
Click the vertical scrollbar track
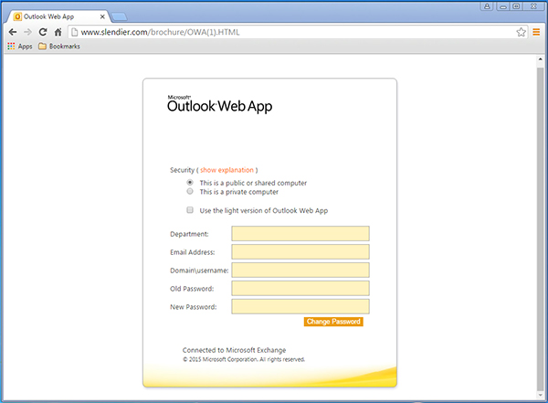click(x=541, y=228)
